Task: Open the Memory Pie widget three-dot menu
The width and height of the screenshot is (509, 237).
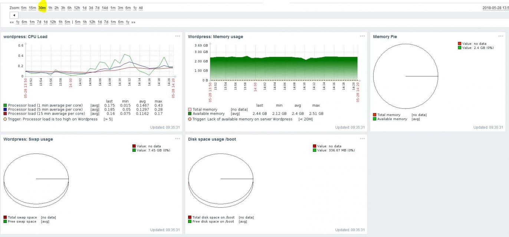Action: click(x=501, y=36)
